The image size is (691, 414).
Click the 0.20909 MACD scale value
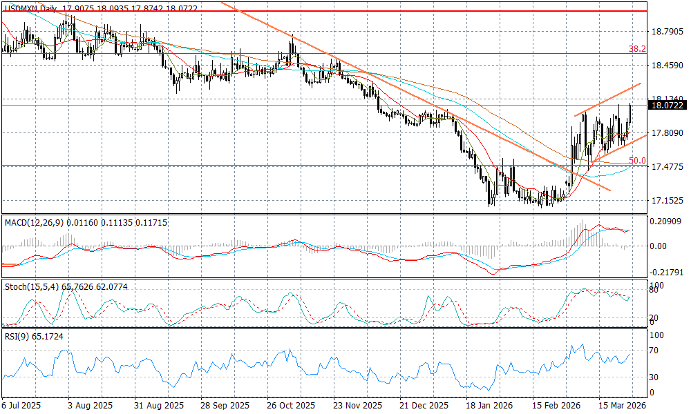tap(667, 221)
